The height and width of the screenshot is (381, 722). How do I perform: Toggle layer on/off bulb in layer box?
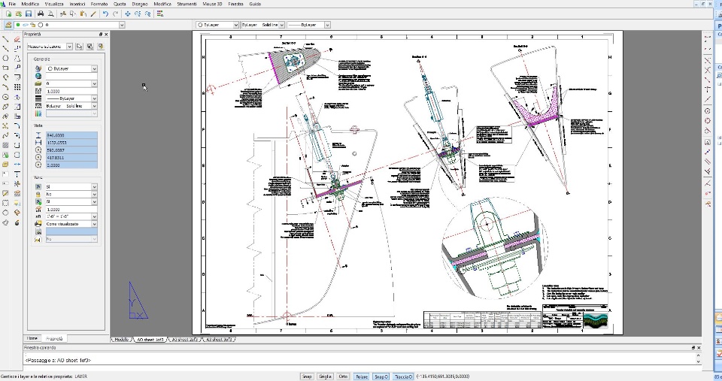click(18, 25)
